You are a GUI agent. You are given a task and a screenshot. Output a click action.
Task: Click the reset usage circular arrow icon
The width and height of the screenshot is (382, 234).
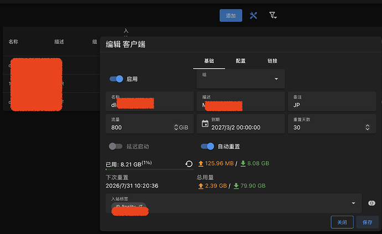tap(189, 164)
